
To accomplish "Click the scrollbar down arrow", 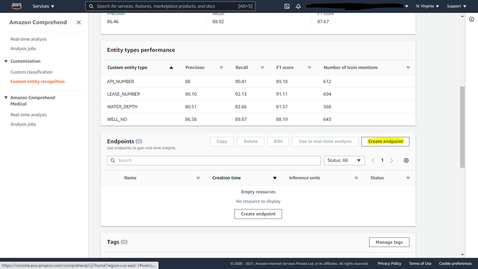I will [462, 255].
